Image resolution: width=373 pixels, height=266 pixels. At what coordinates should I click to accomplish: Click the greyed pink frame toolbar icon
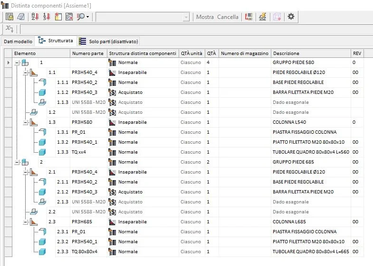point(277,17)
